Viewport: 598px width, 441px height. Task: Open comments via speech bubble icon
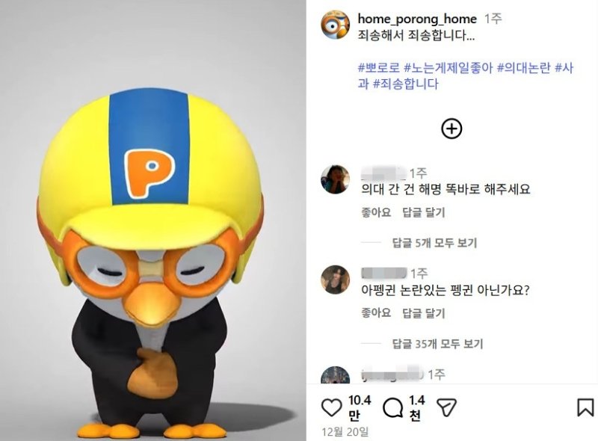pos(393,407)
